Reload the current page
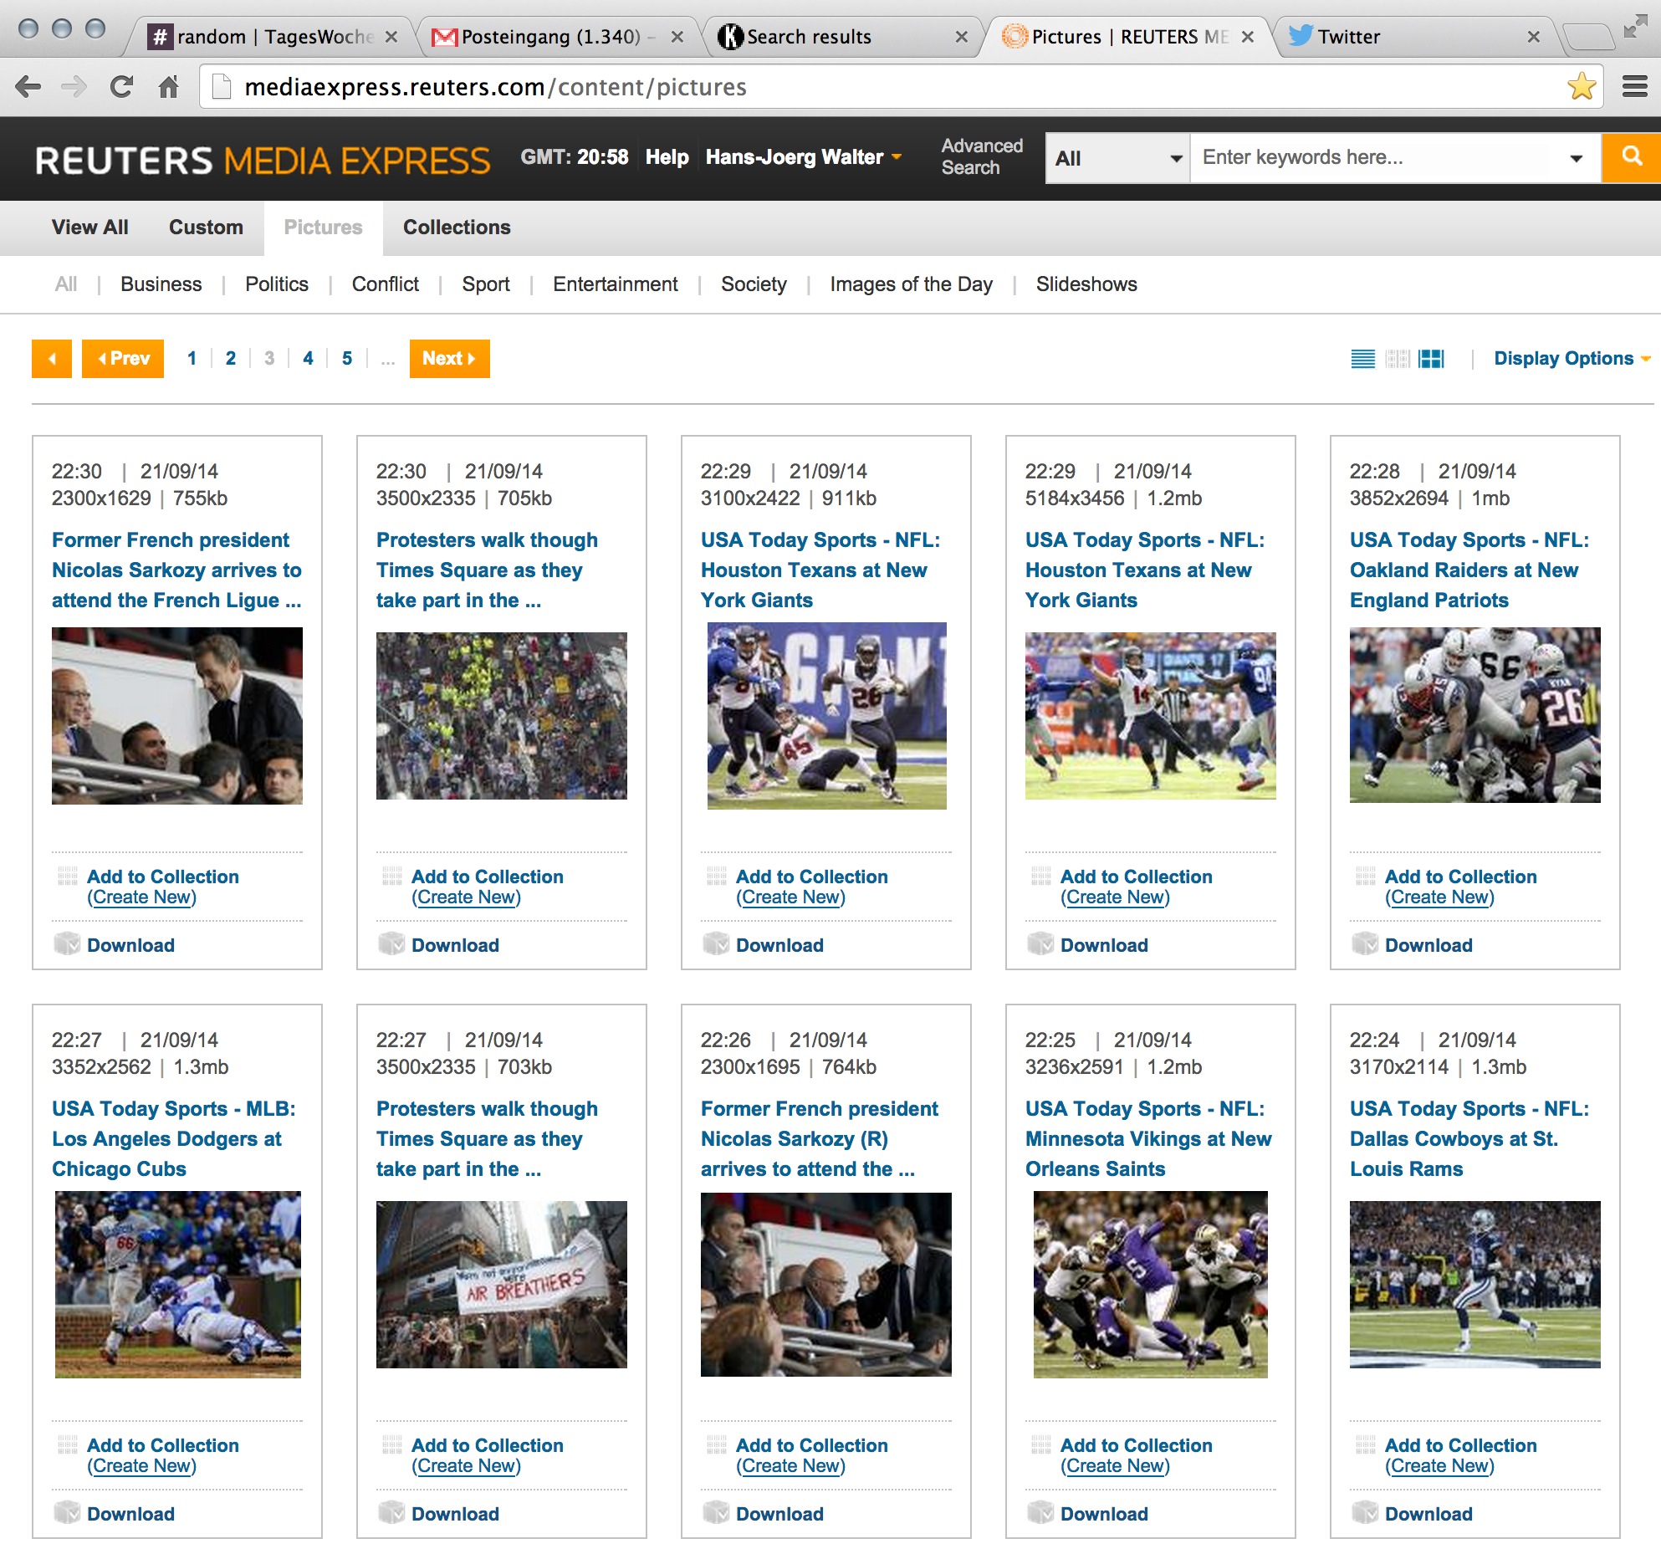Image resolution: width=1661 pixels, height=1549 pixels. point(122,87)
